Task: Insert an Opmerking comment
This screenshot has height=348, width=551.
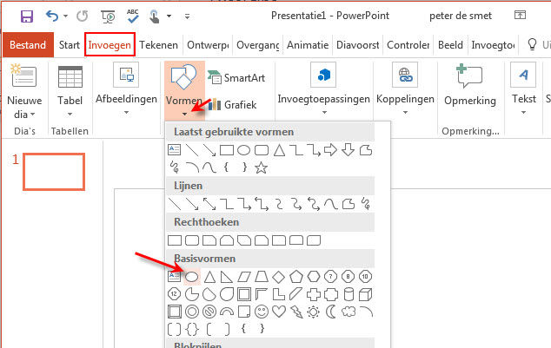Action: [x=470, y=86]
